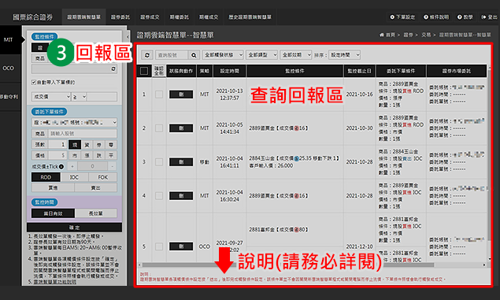The width and height of the screenshot is (500, 300).
Task: Click the 證券 breadcrumb link
Action: tap(409, 35)
